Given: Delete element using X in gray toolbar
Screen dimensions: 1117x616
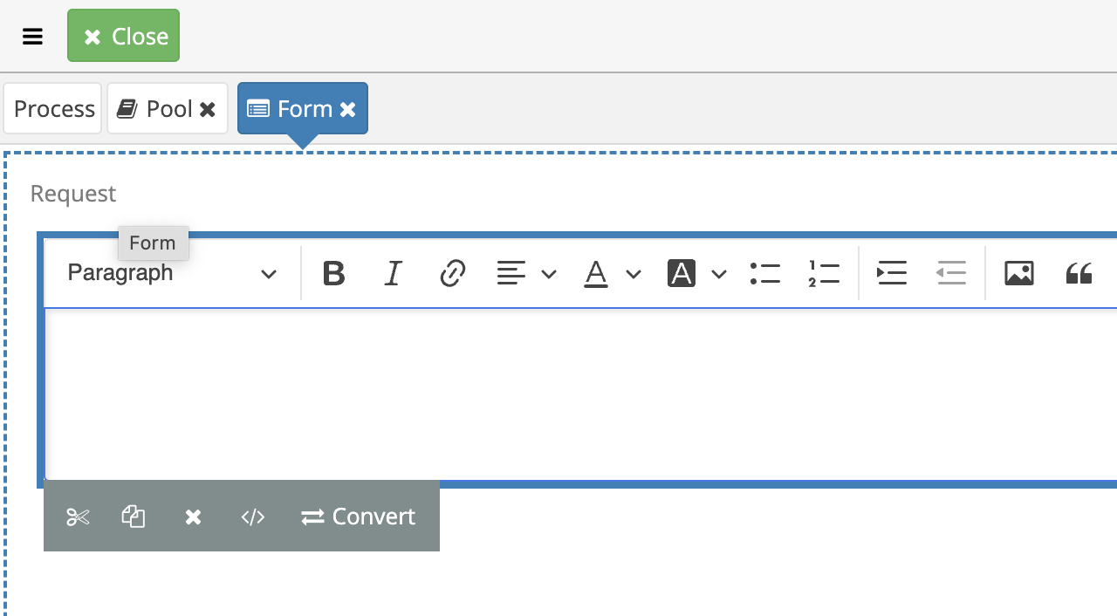Looking at the screenshot, I should point(193,517).
